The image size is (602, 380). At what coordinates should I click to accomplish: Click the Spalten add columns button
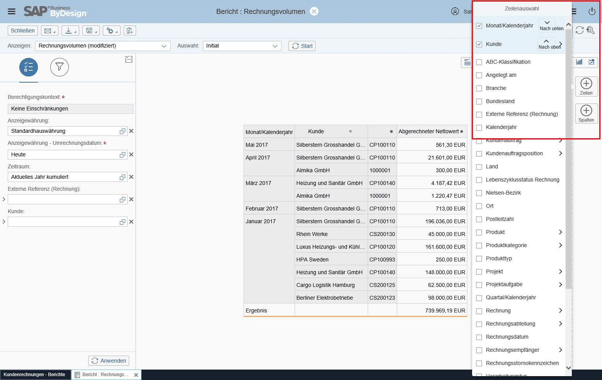(x=587, y=114)
